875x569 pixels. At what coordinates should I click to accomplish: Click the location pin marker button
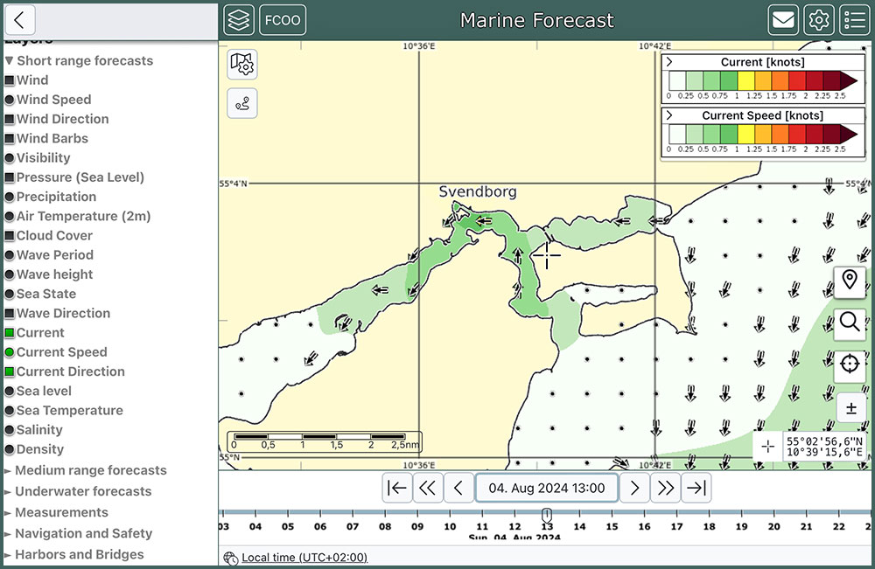850,281
